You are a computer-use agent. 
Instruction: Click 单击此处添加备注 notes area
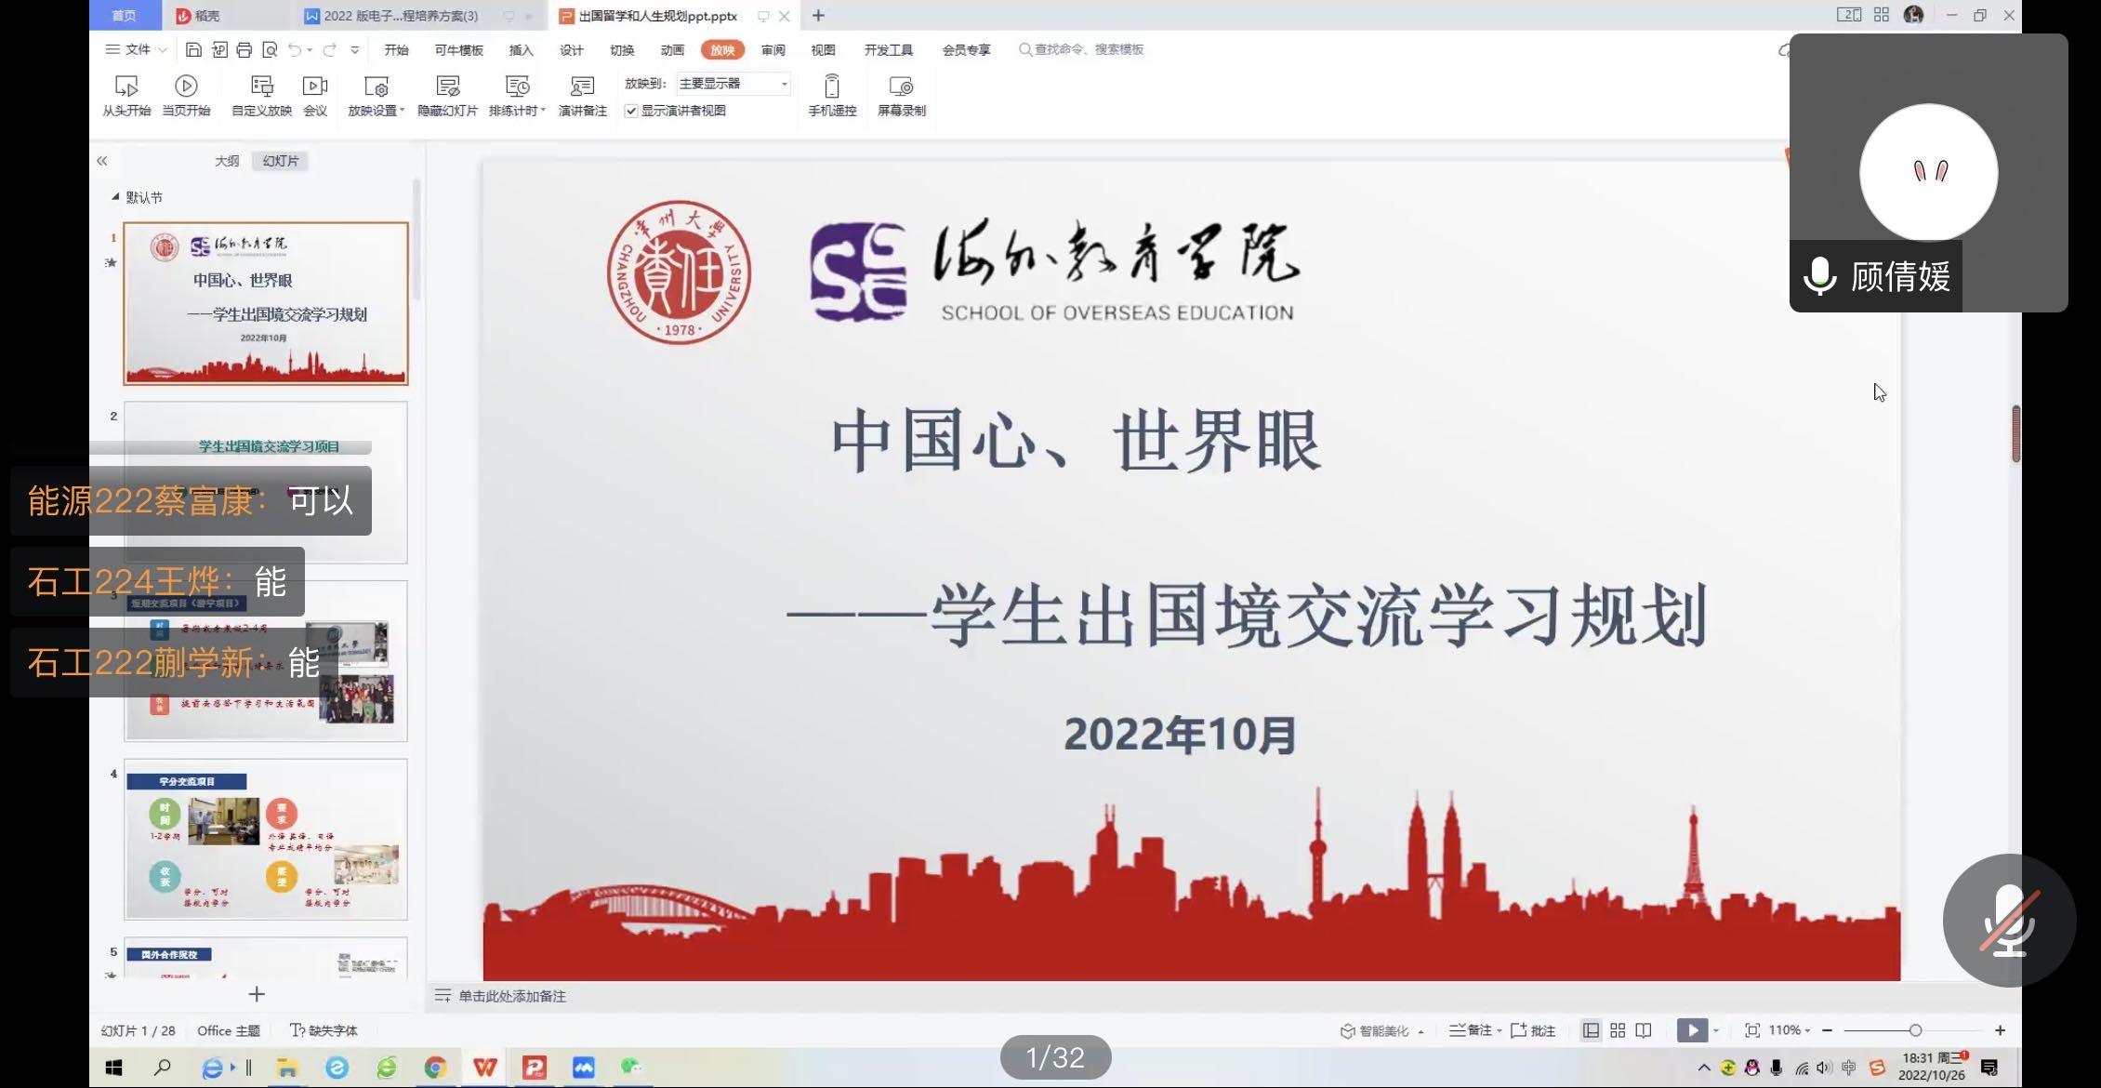[x=511, y=996]
